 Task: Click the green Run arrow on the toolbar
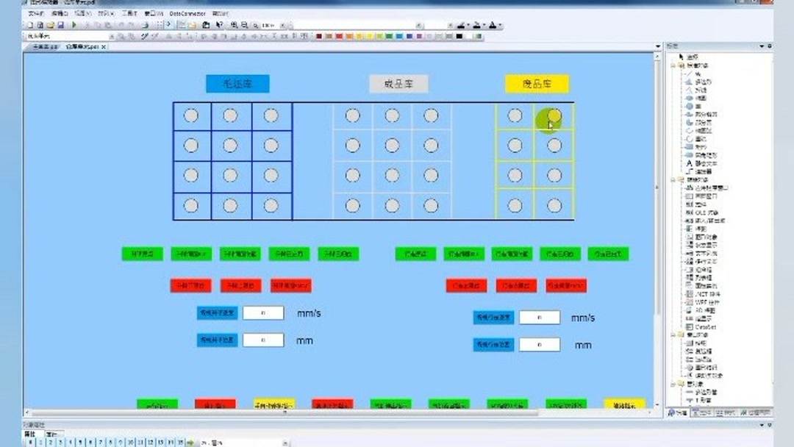[x=74, y=26]
